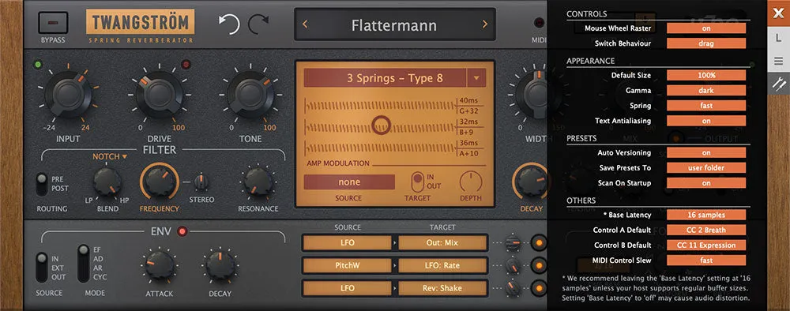The height and width of the screenshot is (311, 790).
Task: Toggle the orange button on Out: Mix row
Action: [539, 242]
